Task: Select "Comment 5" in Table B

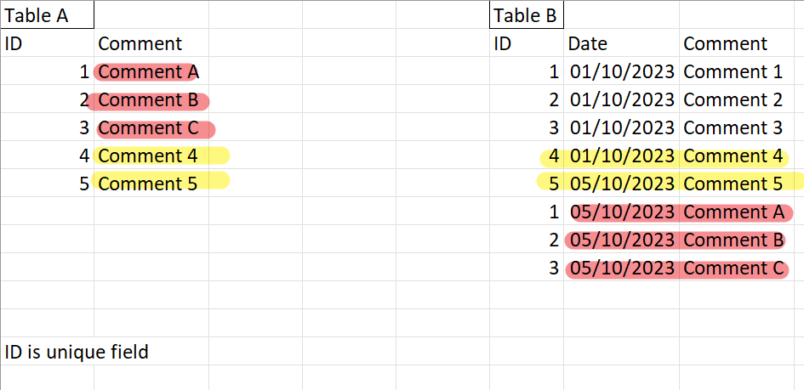Action: (x=736, y=184)
